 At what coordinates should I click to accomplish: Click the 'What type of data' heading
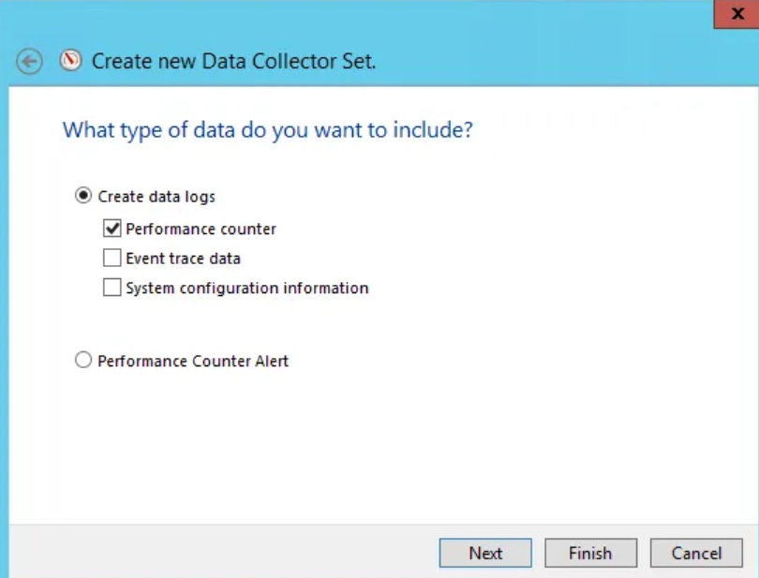click(x=268, y=129)
